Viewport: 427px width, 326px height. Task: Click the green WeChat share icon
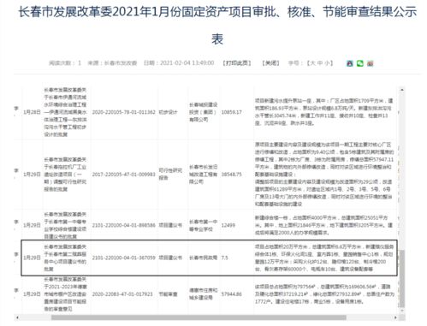tap(360, 63)
